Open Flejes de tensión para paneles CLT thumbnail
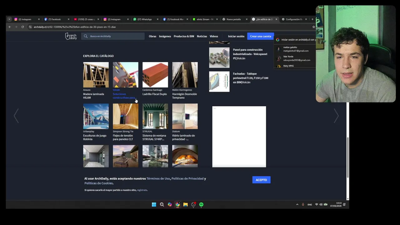 [126, 116]
